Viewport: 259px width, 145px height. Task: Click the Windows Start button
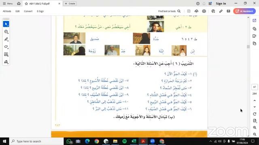click(x=4, y=141)
